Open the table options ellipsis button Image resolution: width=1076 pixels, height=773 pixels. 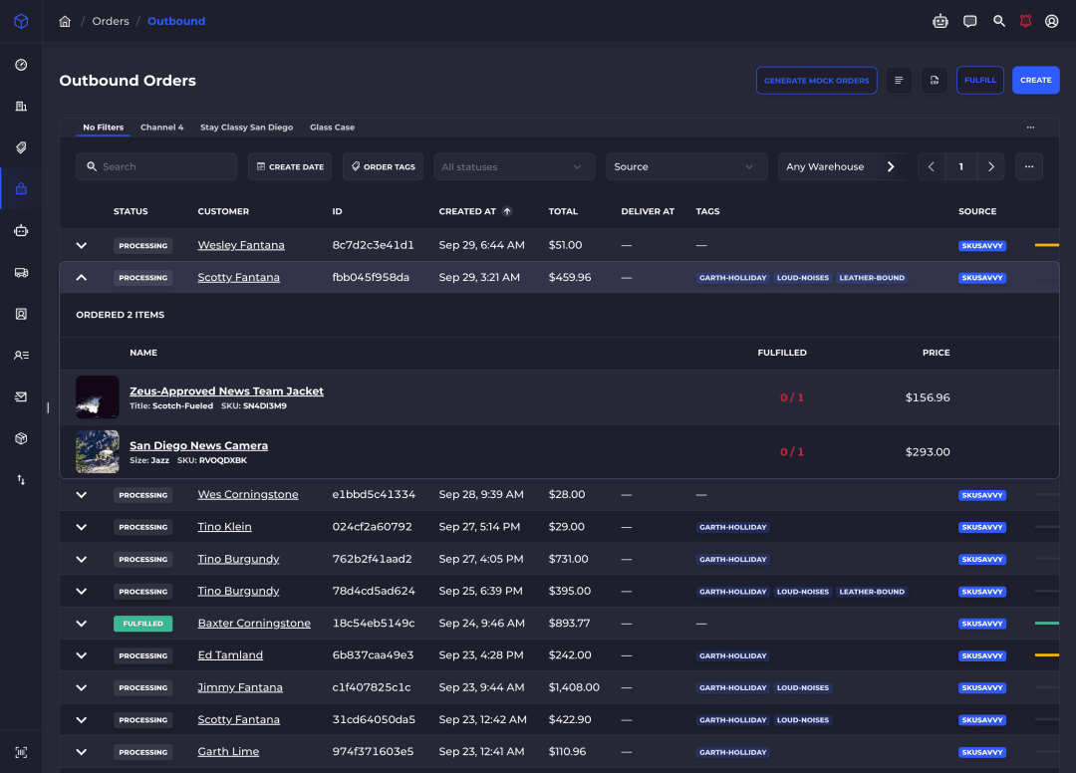1028,166
